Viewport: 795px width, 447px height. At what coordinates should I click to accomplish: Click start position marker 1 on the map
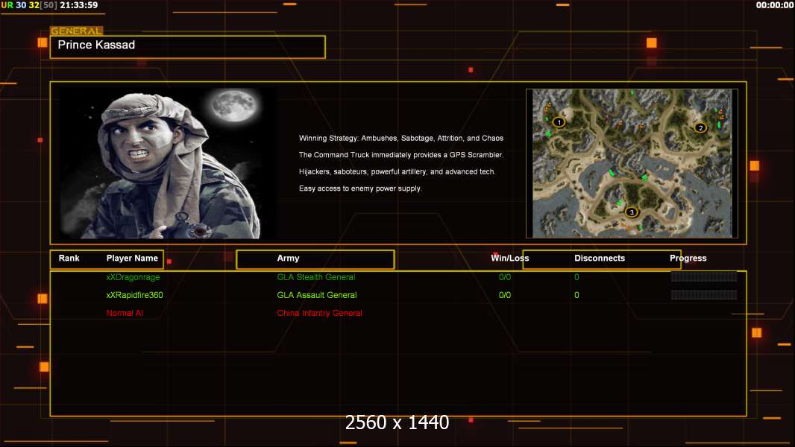(559, 121)
